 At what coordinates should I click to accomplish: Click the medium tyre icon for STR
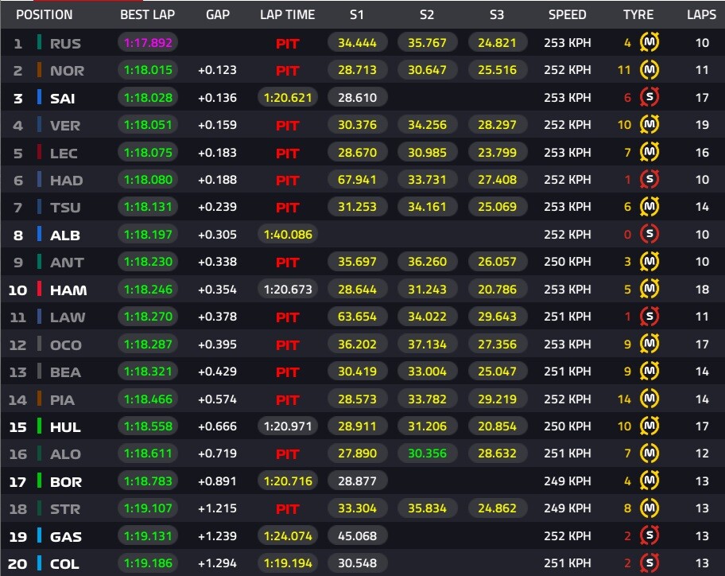click(x=649, y=508)
